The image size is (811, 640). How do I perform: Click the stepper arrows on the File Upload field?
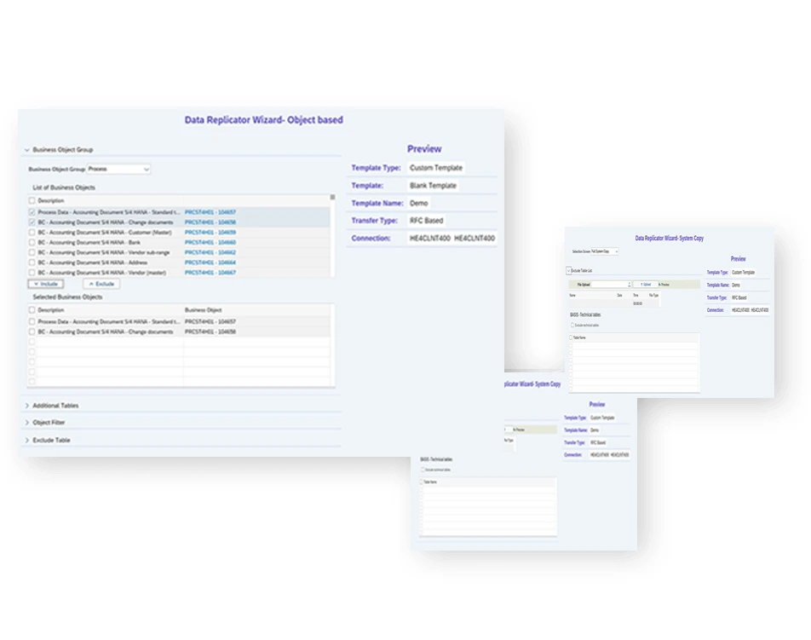[629, 284]
